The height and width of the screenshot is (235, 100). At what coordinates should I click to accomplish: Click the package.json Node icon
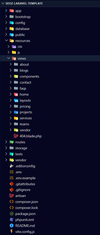coord(12,214)
